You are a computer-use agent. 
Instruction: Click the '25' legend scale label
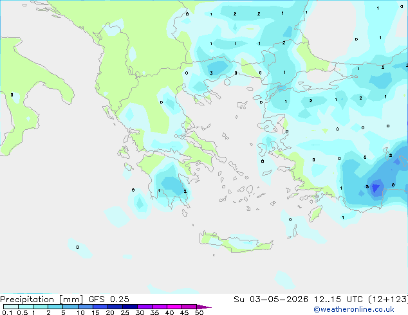[125, 312]
